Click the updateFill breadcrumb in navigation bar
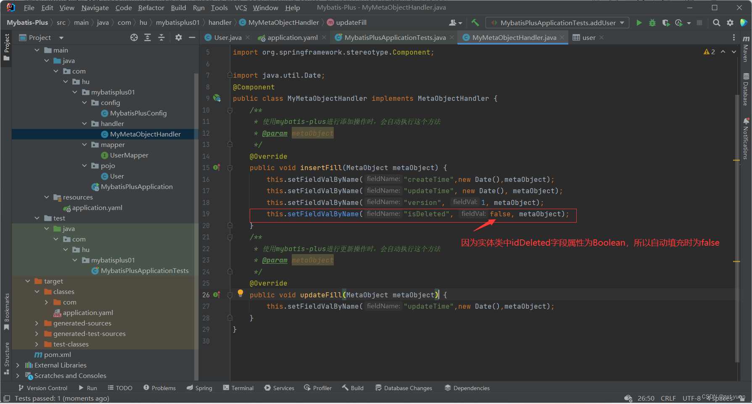 click(347, 23)
